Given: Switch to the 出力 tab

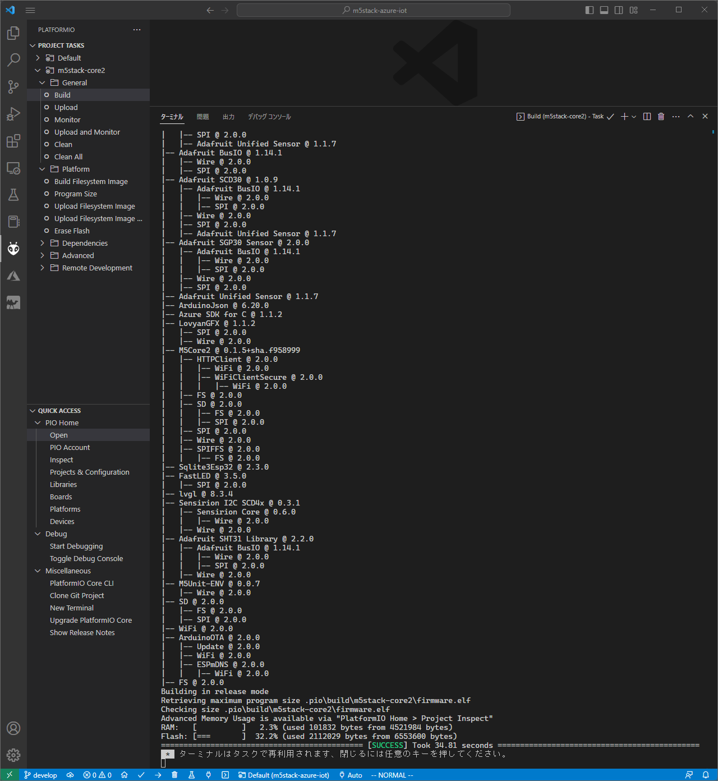Looking at the screenshot, I should point(228,117).
